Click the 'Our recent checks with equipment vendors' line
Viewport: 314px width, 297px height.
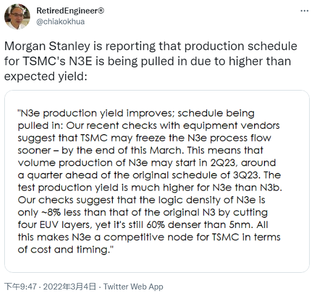coord(149,126)
